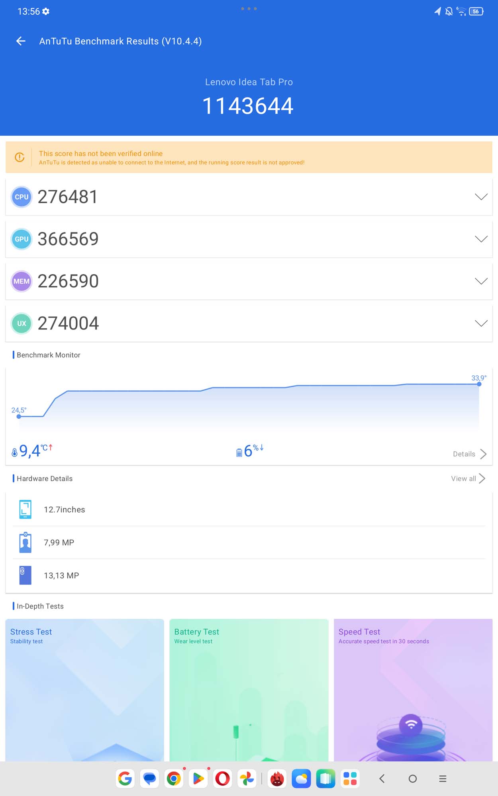498x796 pixels.
Task: Launch Opera browser from the dock
Action: (222, 778)
